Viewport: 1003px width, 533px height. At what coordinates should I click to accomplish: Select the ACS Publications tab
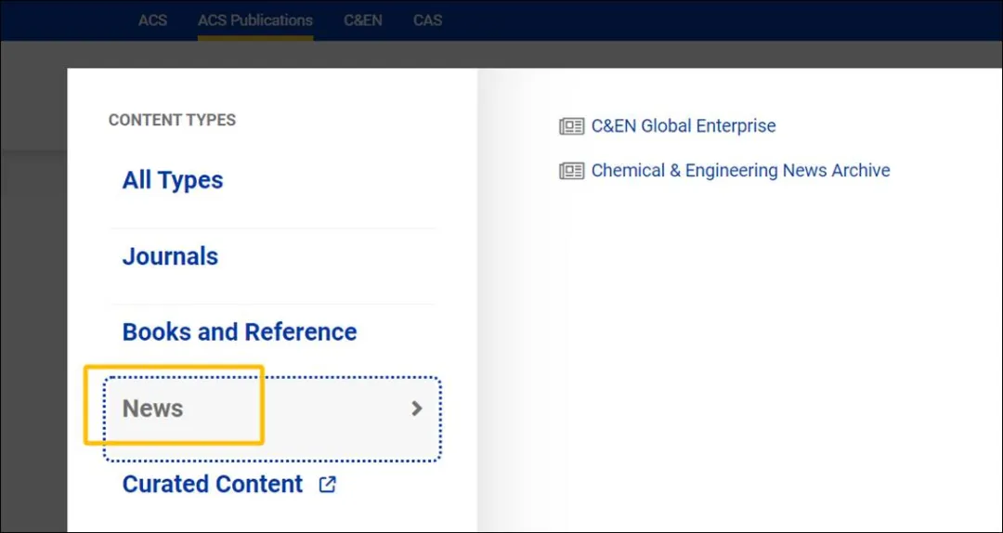(x=255, y=20)
